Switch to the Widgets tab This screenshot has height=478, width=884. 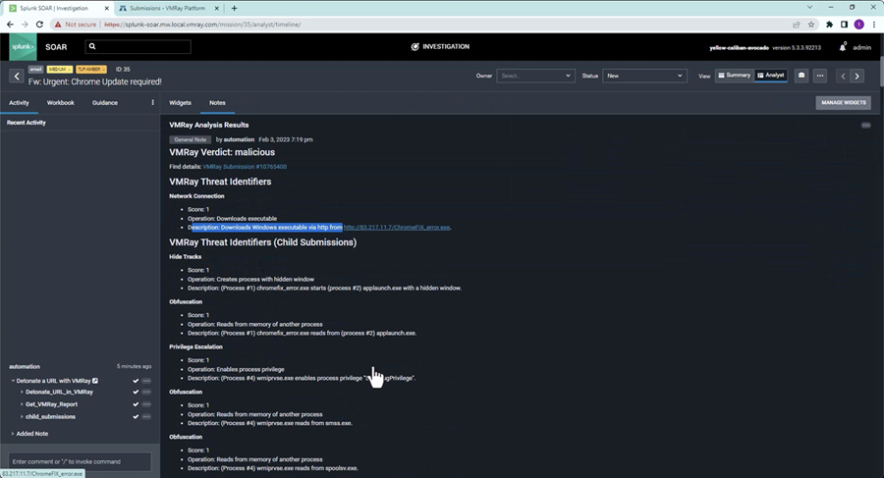click(x=180, y=103)
